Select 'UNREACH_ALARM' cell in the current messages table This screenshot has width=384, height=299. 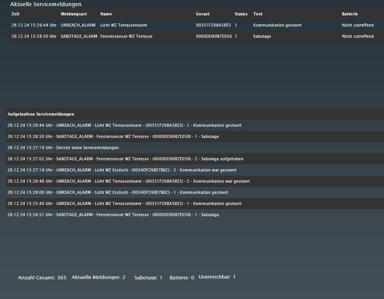click(78, 25)
